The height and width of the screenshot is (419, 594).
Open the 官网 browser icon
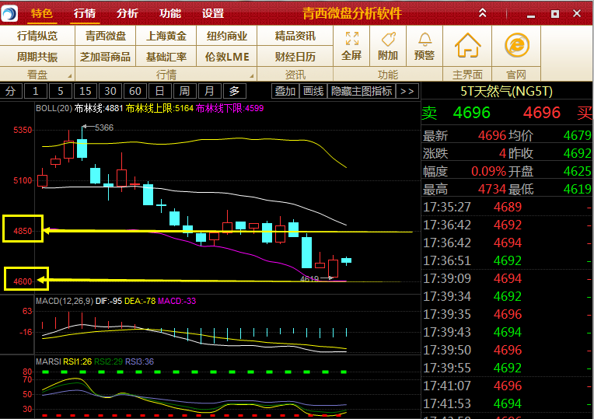click(x=517, y=45)
